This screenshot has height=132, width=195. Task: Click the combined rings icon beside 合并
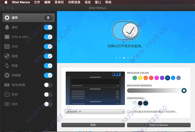[x=7, y=104]
